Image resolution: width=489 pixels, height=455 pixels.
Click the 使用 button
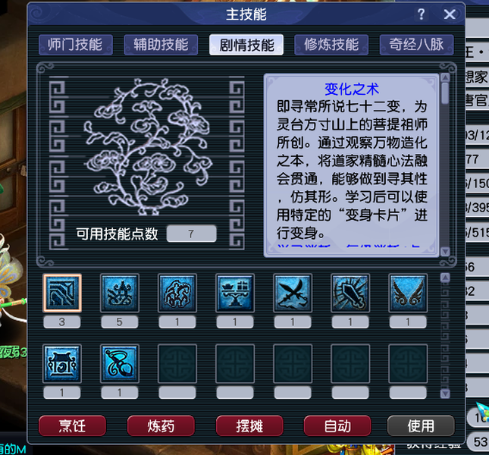pos(421,425)
